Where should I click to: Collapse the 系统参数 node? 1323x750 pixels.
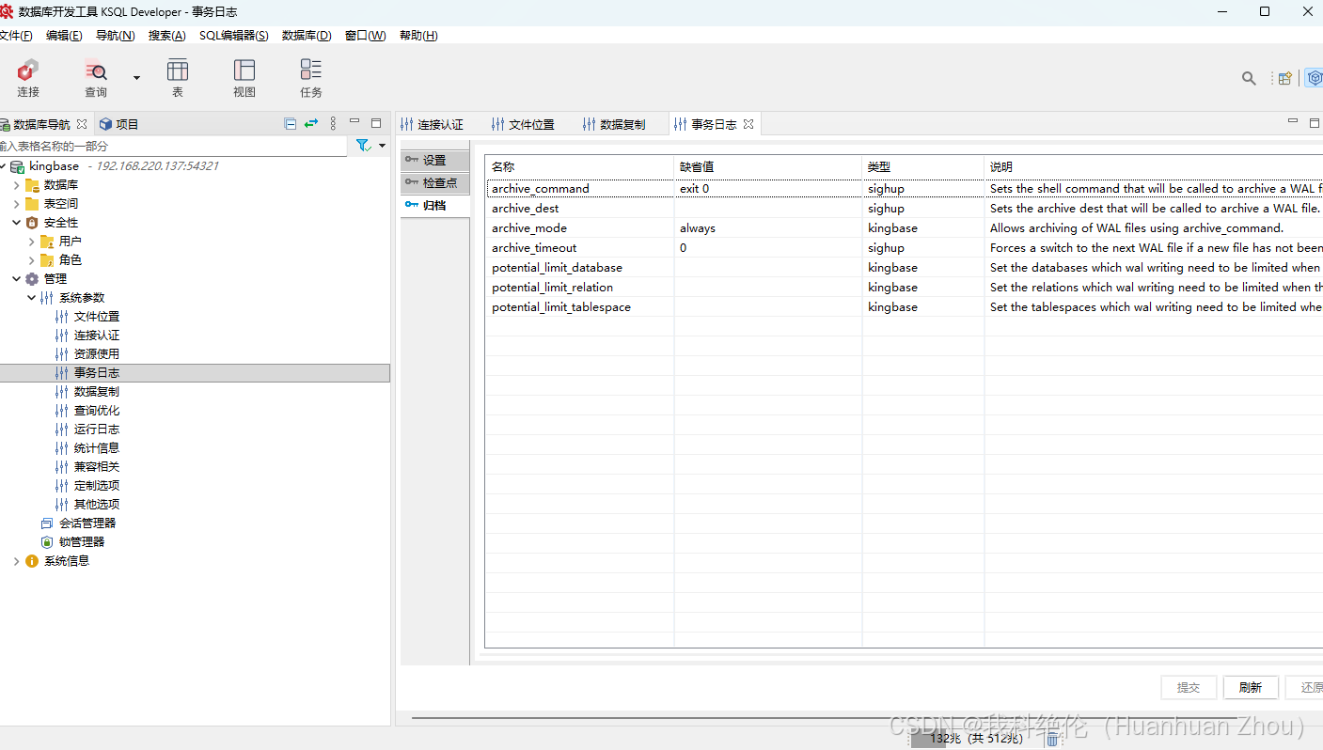[31, 298]
